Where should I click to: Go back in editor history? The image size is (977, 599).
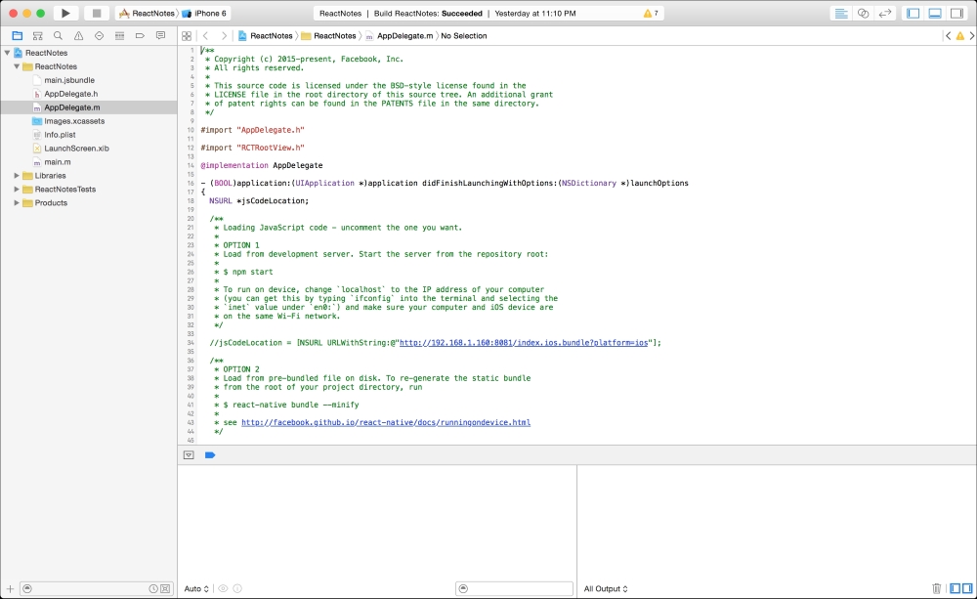[x=205, y=36]
